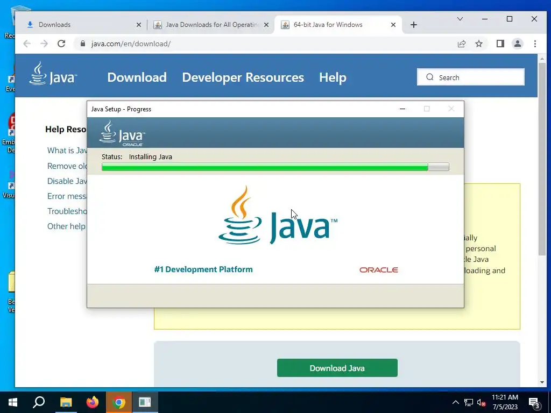Click the Chrome forward arrow
The image size is (551, 413).
[44, 44]
